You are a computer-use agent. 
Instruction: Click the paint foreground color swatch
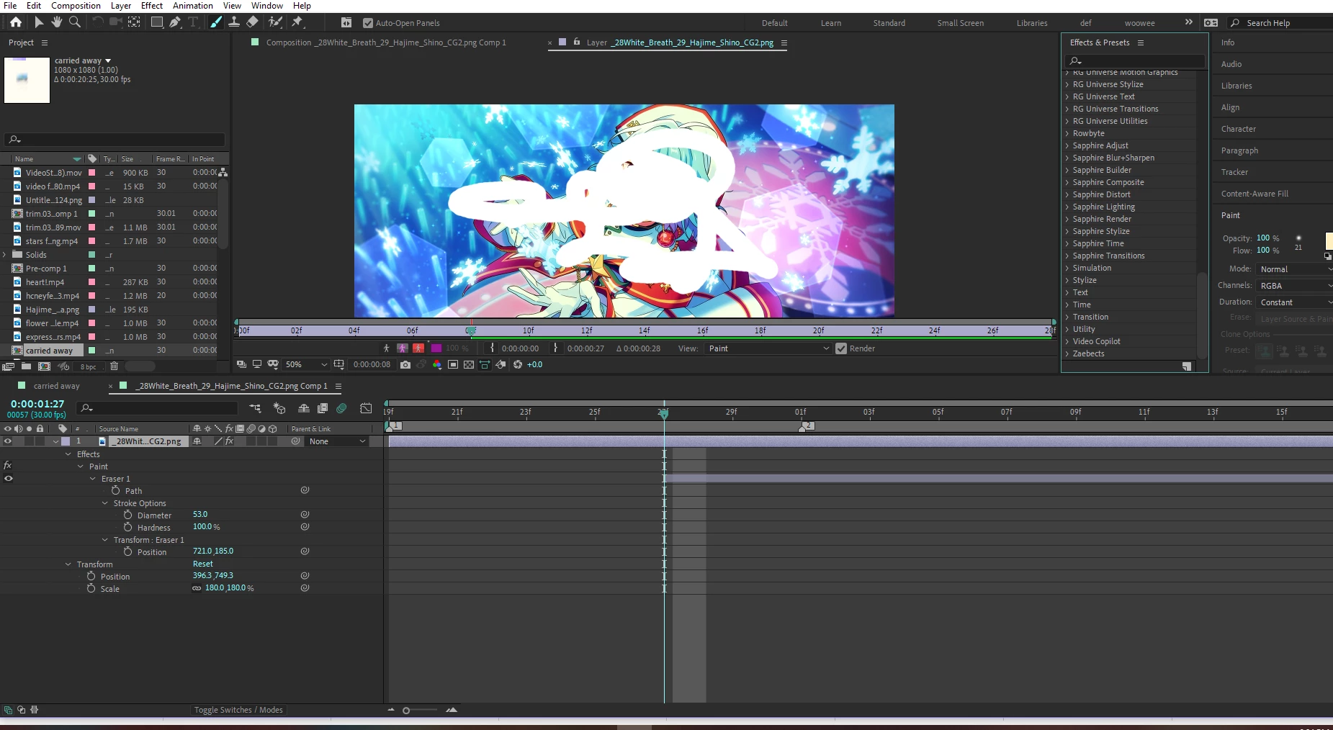pyautogui.click(x=1329, y=240)
